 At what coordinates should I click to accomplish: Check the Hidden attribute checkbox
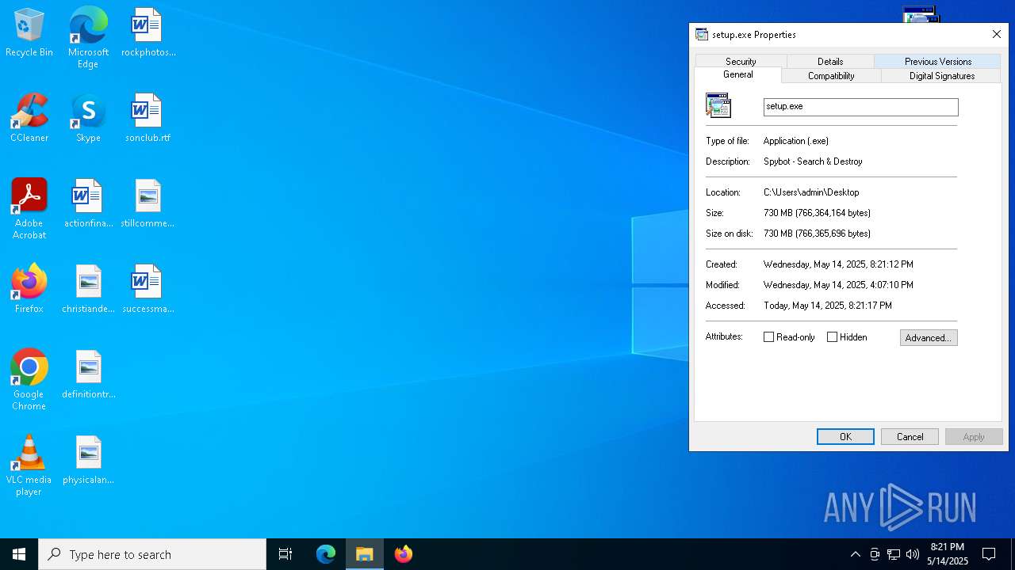coord(832,337)
